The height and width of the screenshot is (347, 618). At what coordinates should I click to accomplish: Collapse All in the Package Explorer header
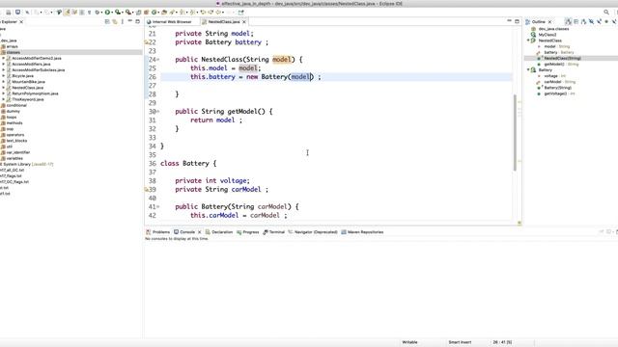(x=106, y=21)
